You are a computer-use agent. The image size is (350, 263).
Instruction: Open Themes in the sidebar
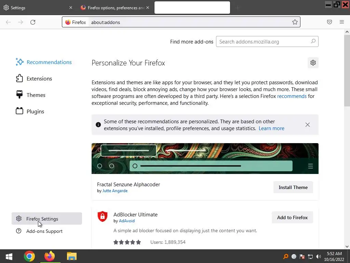pos(31,95)
